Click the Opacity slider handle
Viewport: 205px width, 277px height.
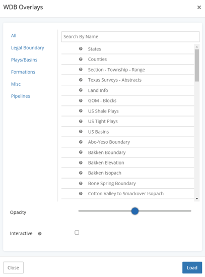click(135, 211)
